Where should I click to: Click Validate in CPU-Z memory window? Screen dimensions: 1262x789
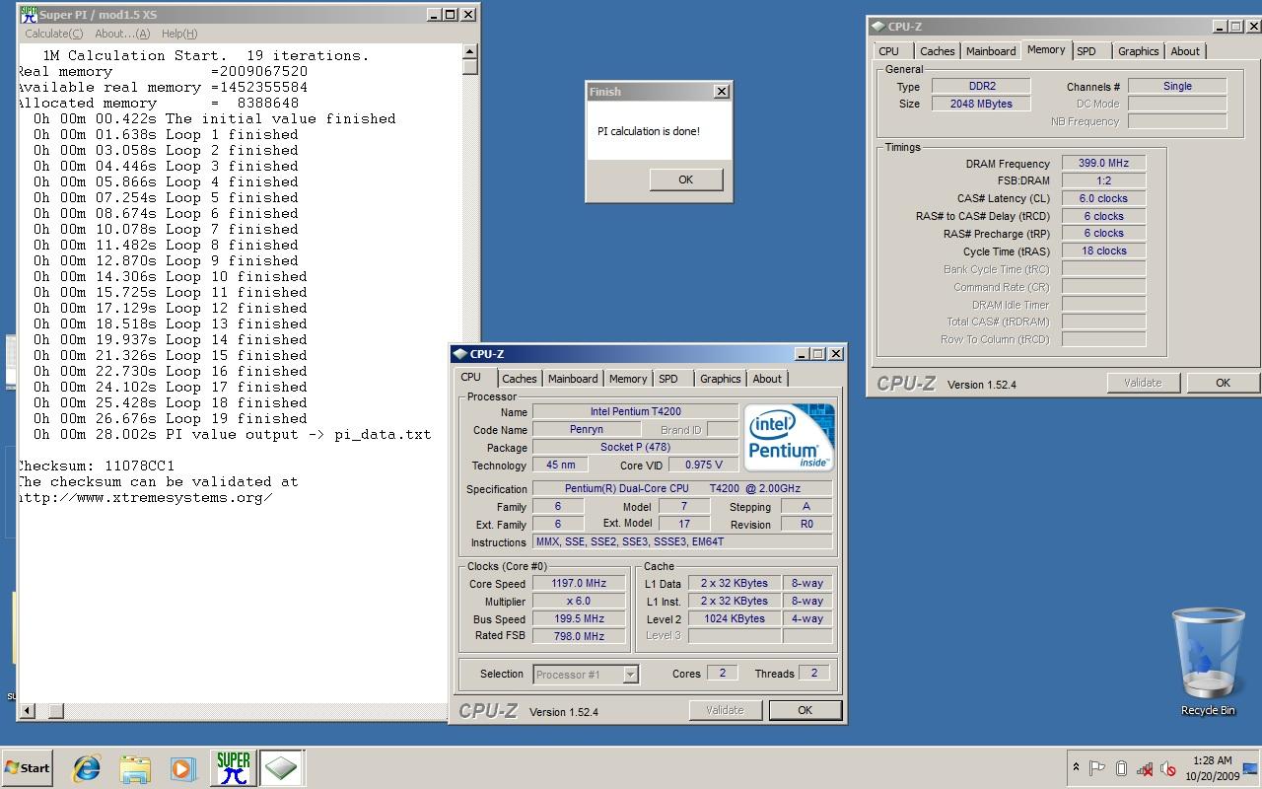pos(1143,383)
